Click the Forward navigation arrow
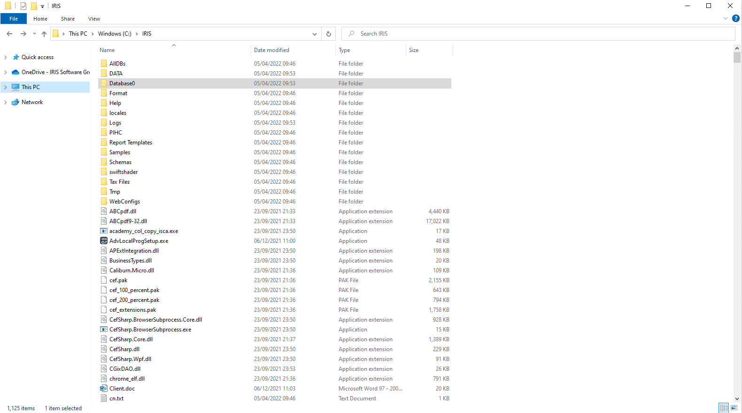This screenshot has width=742, height=413. (23, 34)
